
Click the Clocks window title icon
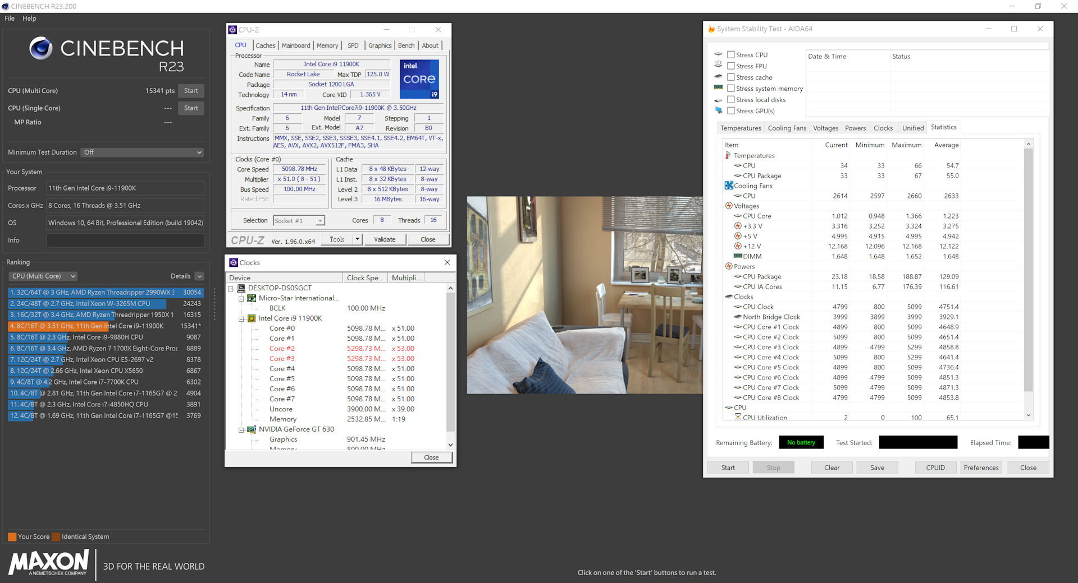coord(234,262)
